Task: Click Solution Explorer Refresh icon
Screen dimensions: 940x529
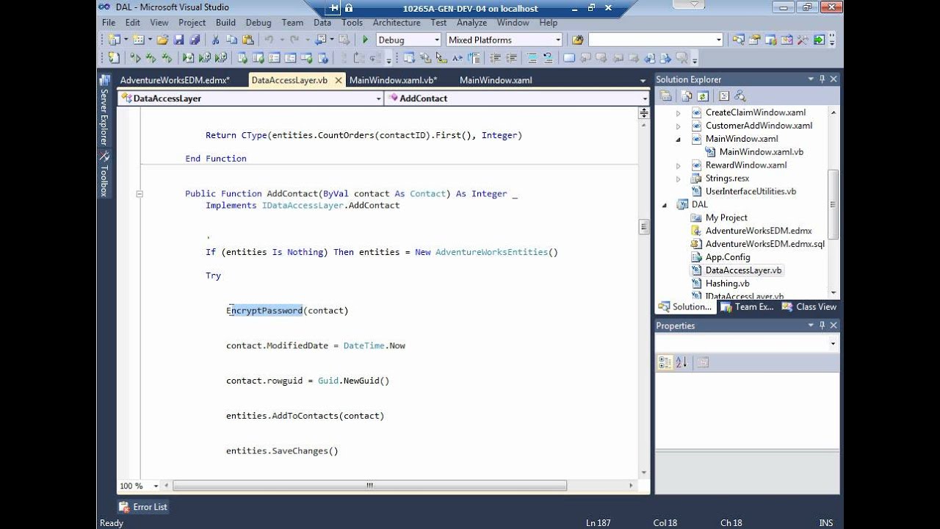Action: coord(703,96)
